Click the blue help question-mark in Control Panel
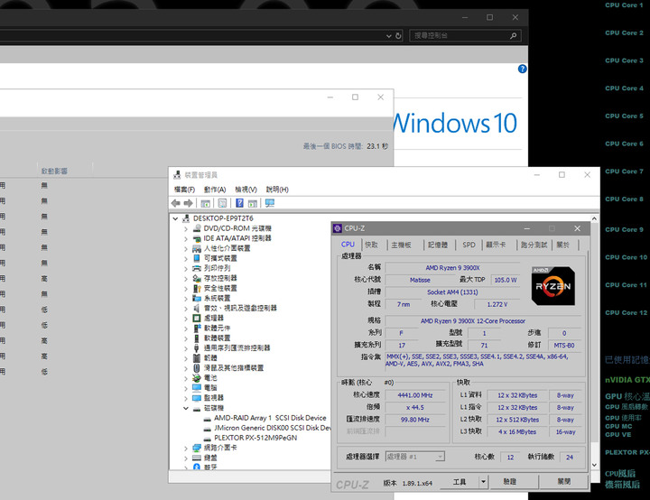 (523, 69)
